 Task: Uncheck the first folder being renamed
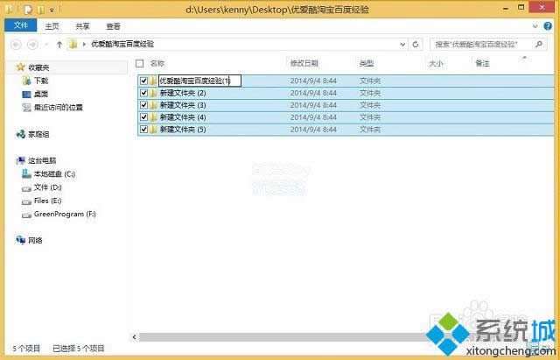tap(143, 81)
